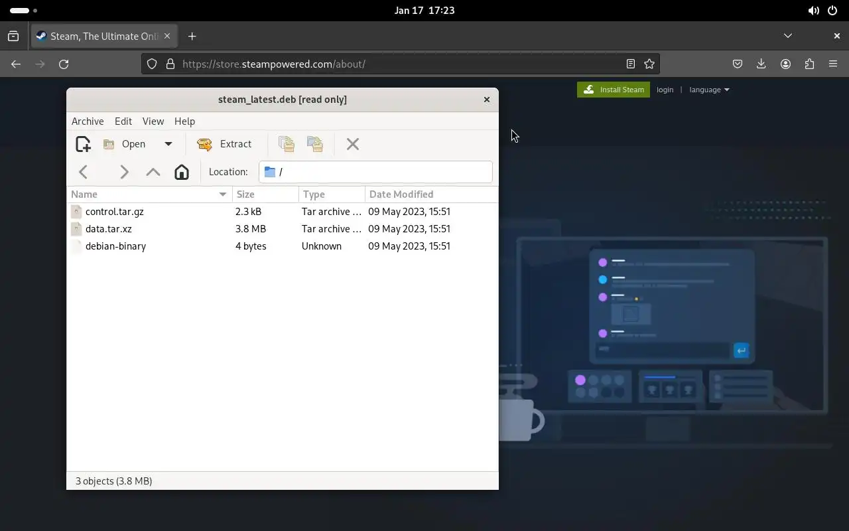Screen dimensions: 849x531
Task: Click the 4 bytes size cell
Action: coord(251,246)
